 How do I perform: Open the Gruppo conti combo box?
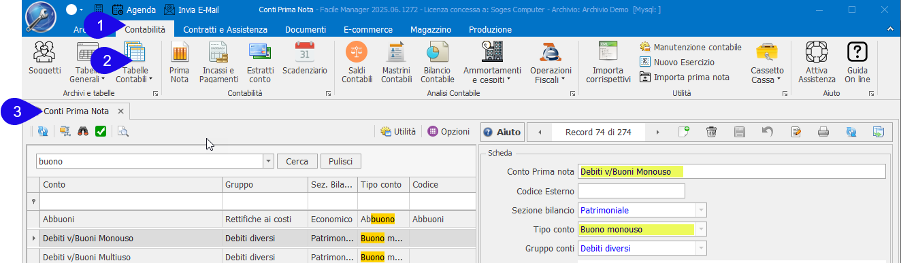click(702, 248)
